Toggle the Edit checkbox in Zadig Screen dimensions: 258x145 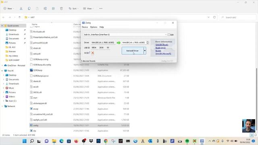coord(169,35)
